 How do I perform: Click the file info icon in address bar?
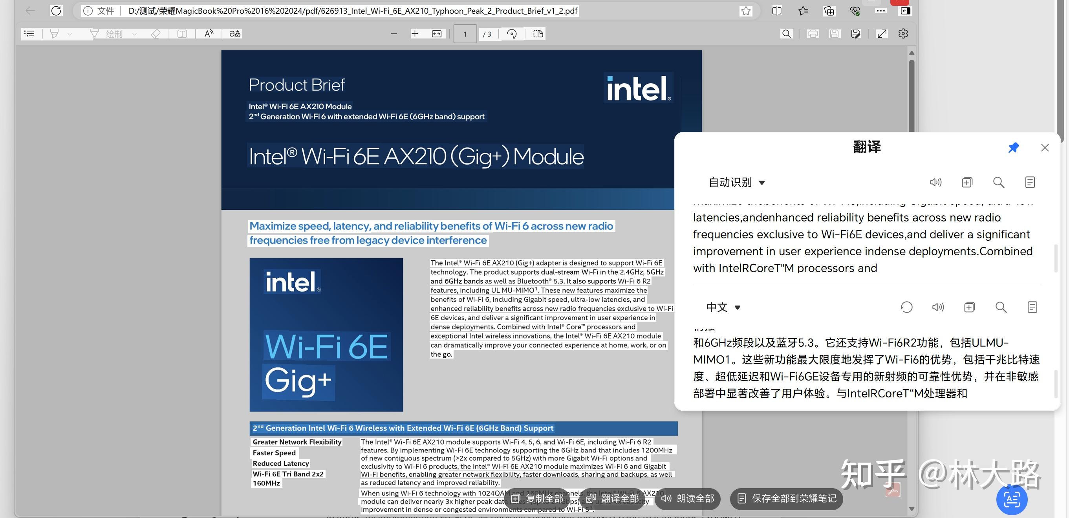click(88, 11)
